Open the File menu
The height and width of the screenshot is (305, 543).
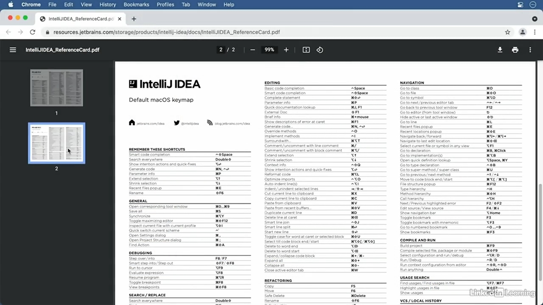pyautogui.click(x=52, y=5)
